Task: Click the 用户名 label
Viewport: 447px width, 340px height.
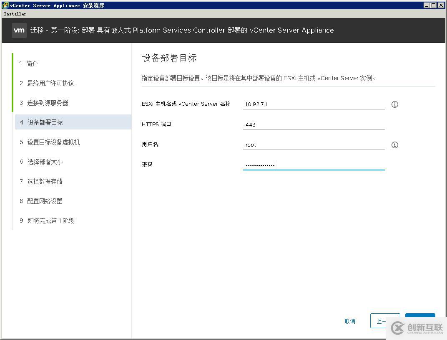Action: coord(150,145)
